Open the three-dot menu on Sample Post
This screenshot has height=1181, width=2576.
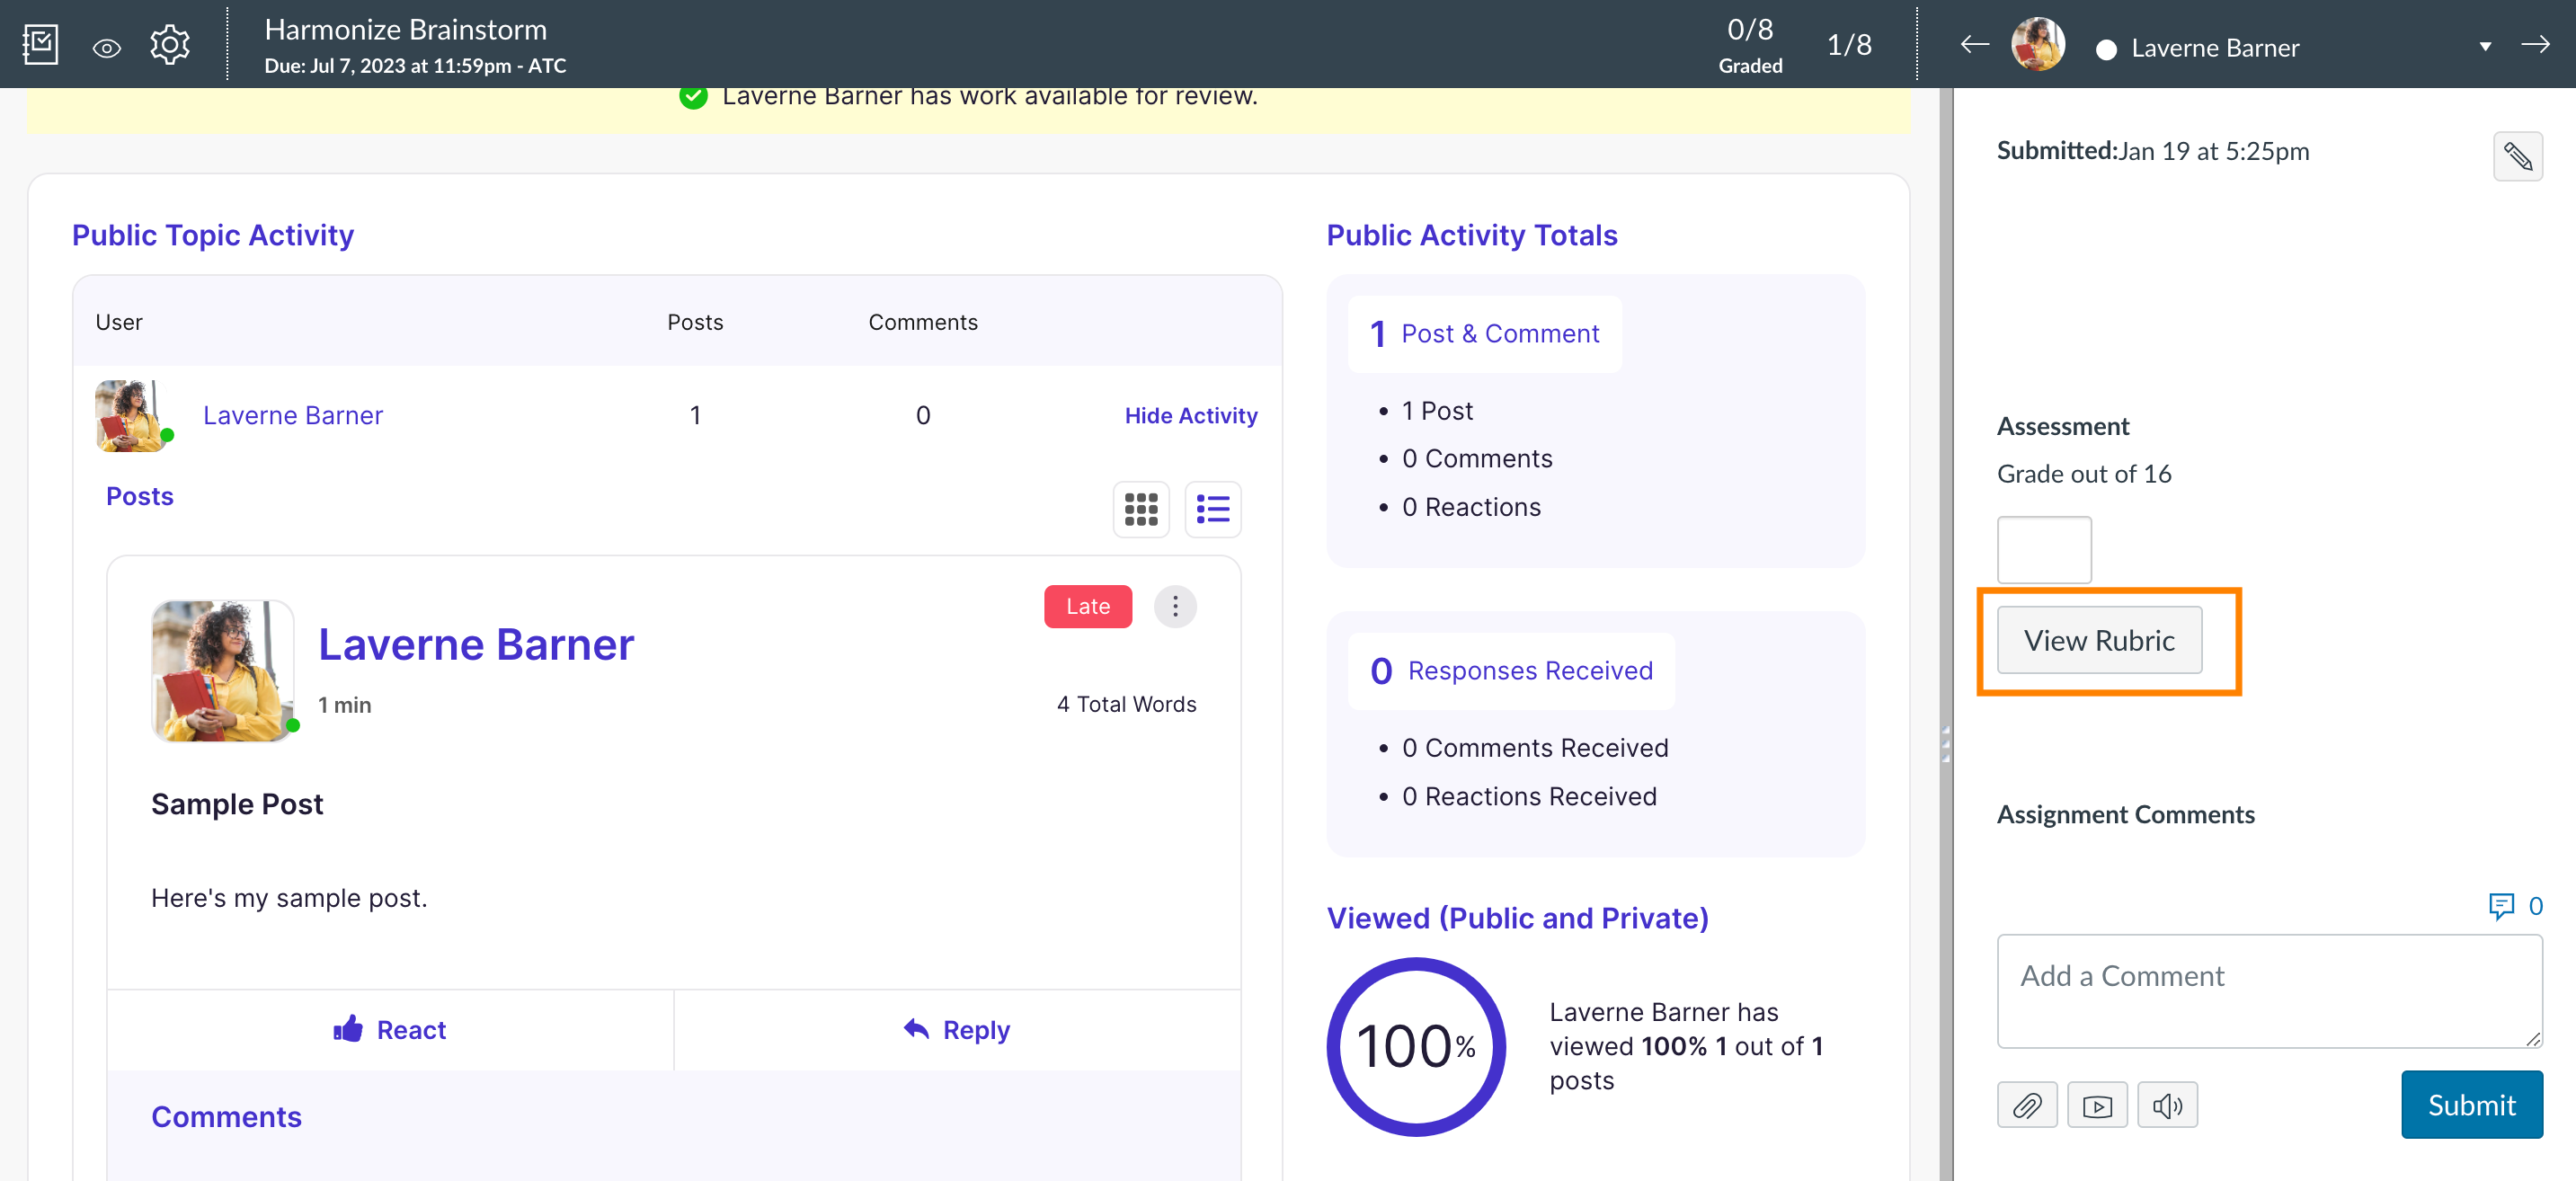(x=1175, y=606)
